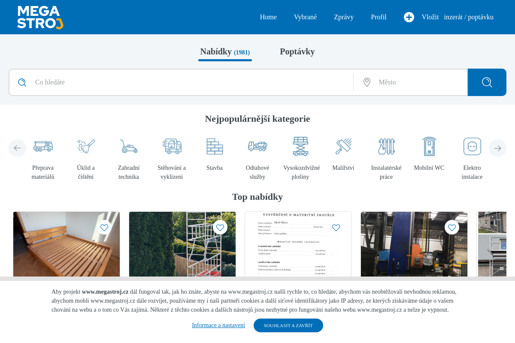This screenshot has width=515, height=343.
Task: Select the Instalatérské práce radiator icon
Action: (x=386, y=146)
